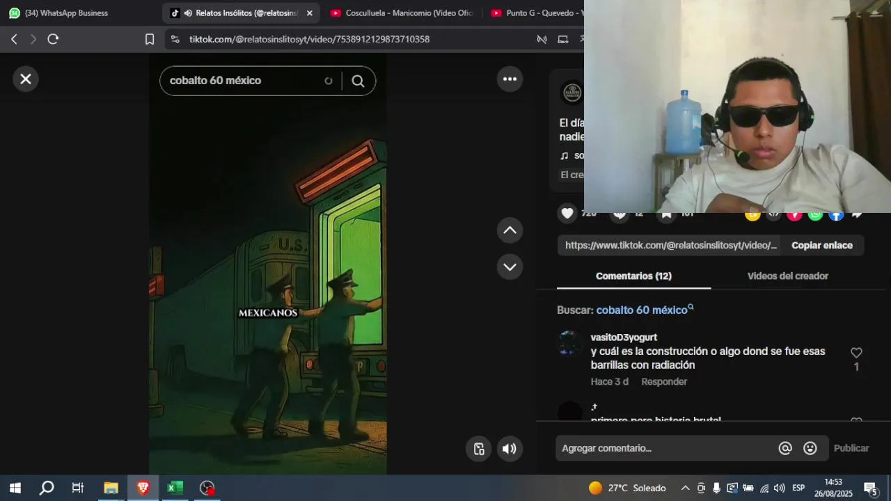891x501 pixels.
Task: Click the battery status tray icon
Action: pos(748,488)
